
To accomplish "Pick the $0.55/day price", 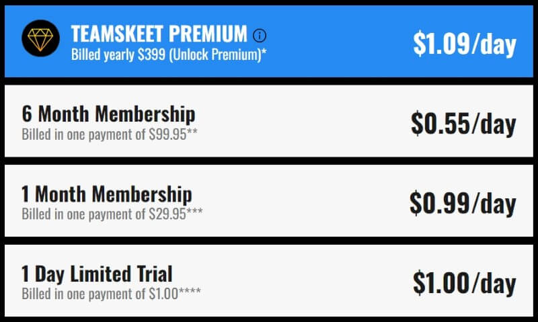I will click(463, 124).
